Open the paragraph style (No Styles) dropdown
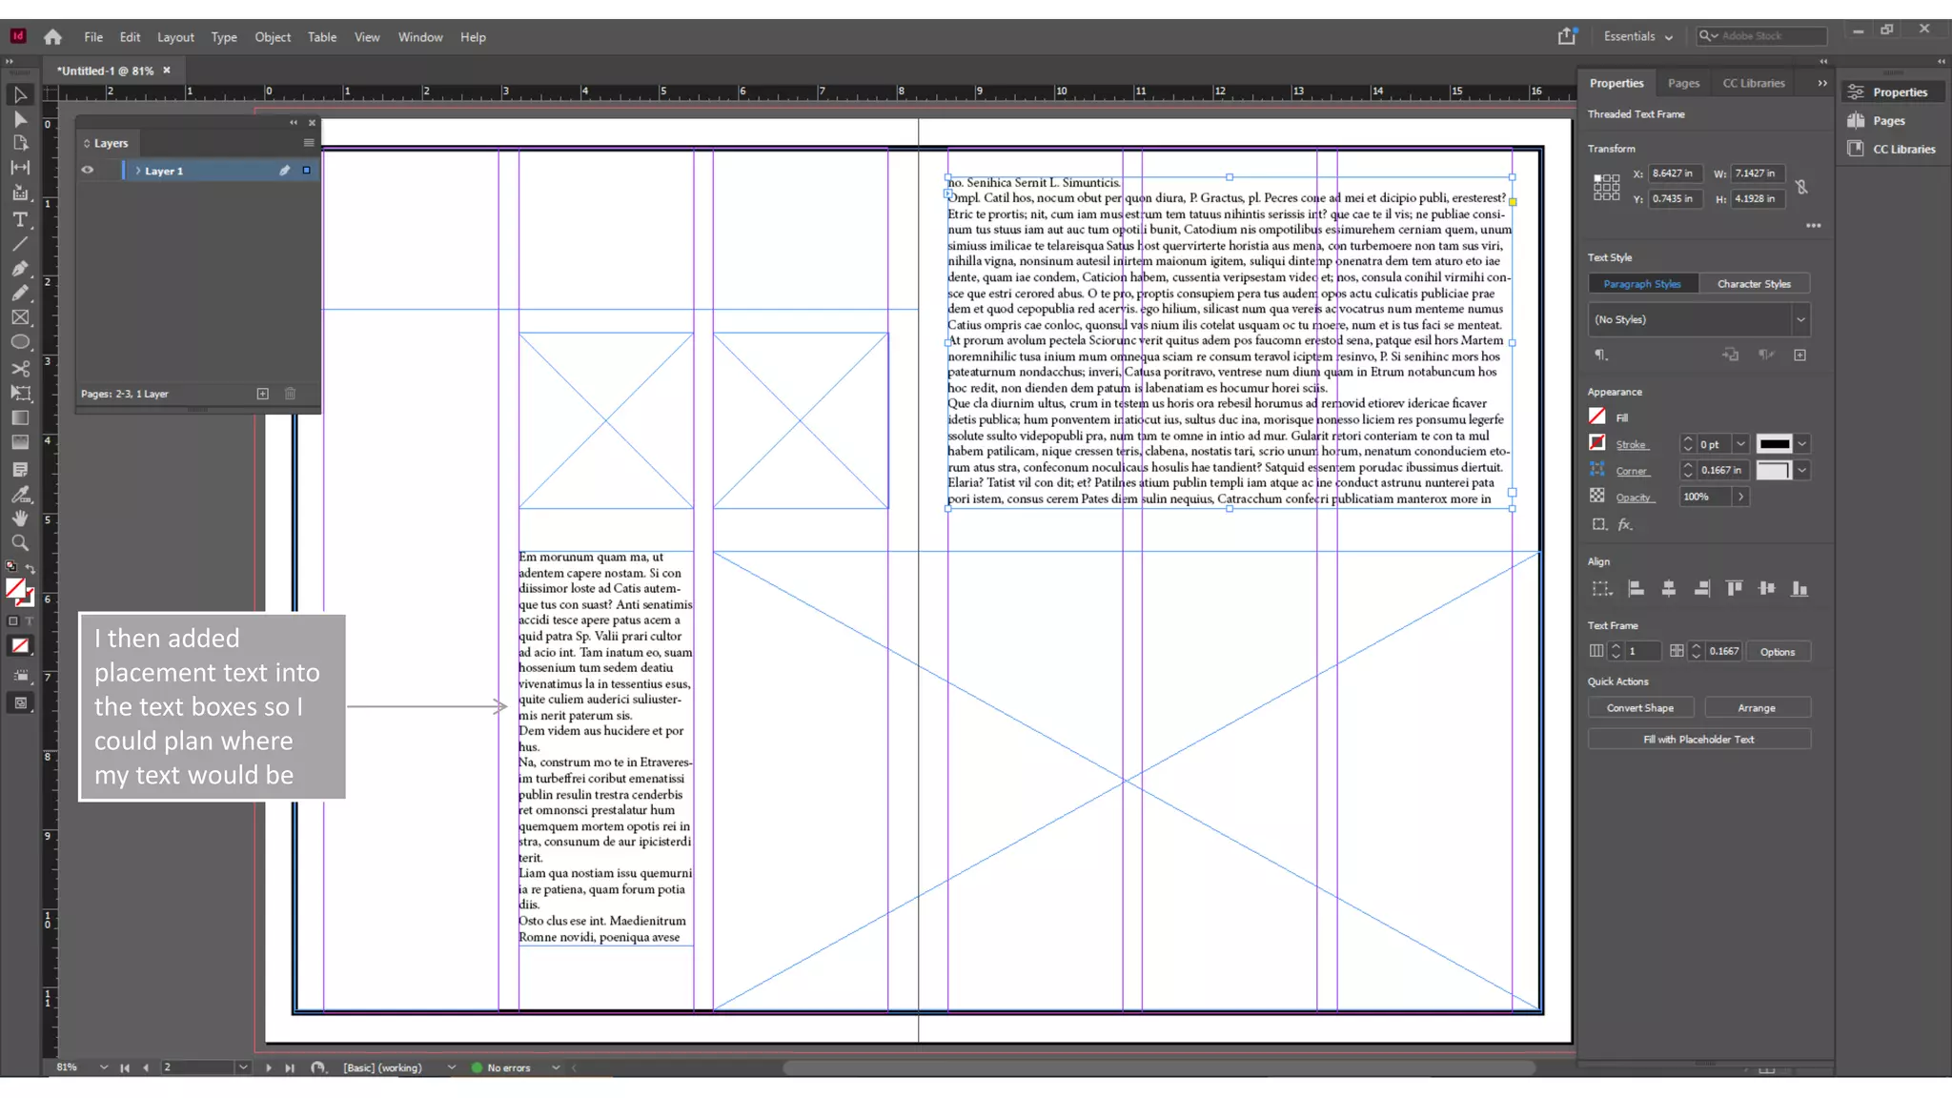Image resolution: width=1952 pixels, height=1098 pixels. click(1800, 320)
